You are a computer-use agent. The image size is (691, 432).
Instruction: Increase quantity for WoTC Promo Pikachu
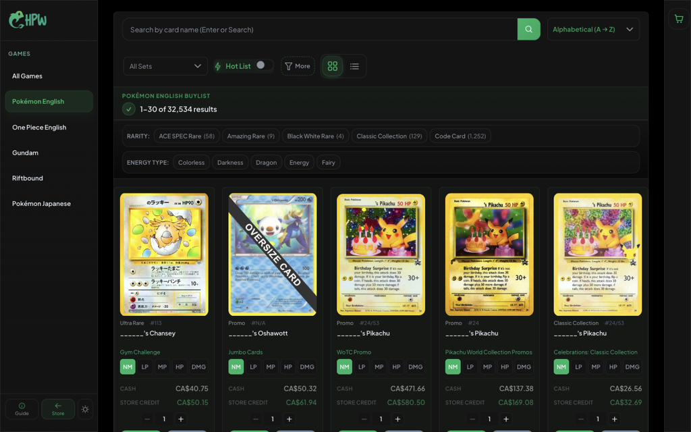point(397,419)
